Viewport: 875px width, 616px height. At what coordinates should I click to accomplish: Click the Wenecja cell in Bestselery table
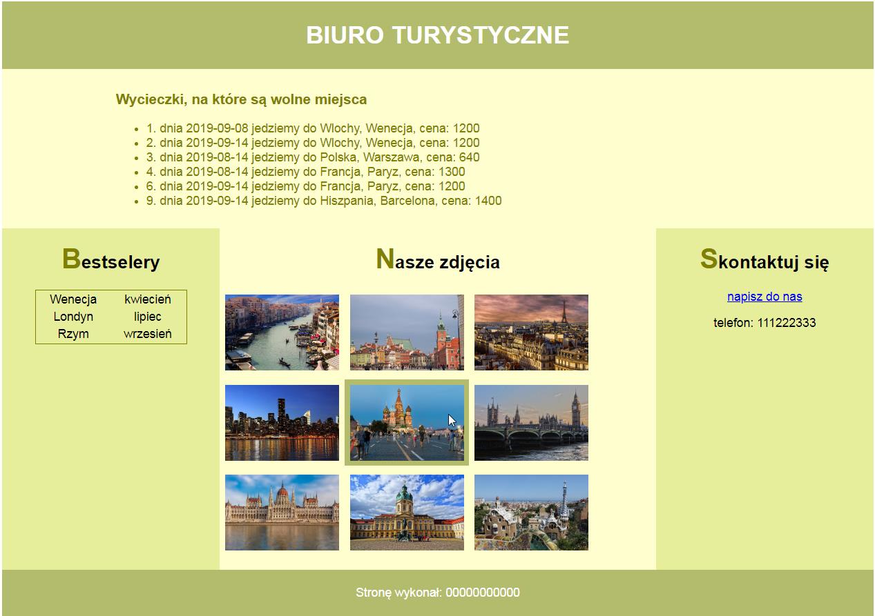click(x=73, y=299)
